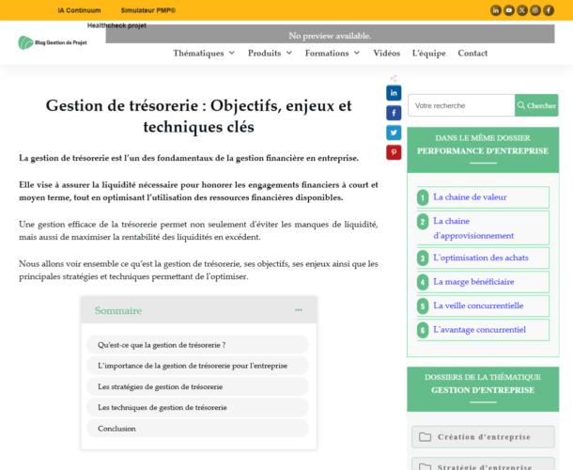
Task: Open Healthcheck projet link
Action: [116, 25]
